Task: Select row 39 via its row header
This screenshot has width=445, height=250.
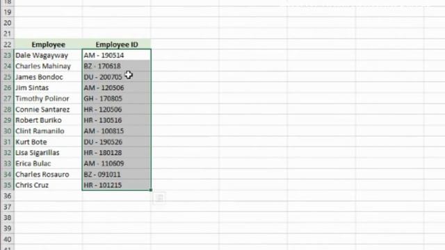Action: [x=8, y=228]
